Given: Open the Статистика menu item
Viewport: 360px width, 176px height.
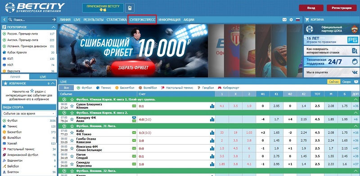Looking at the screenshot, I should [x=117, y=20].
